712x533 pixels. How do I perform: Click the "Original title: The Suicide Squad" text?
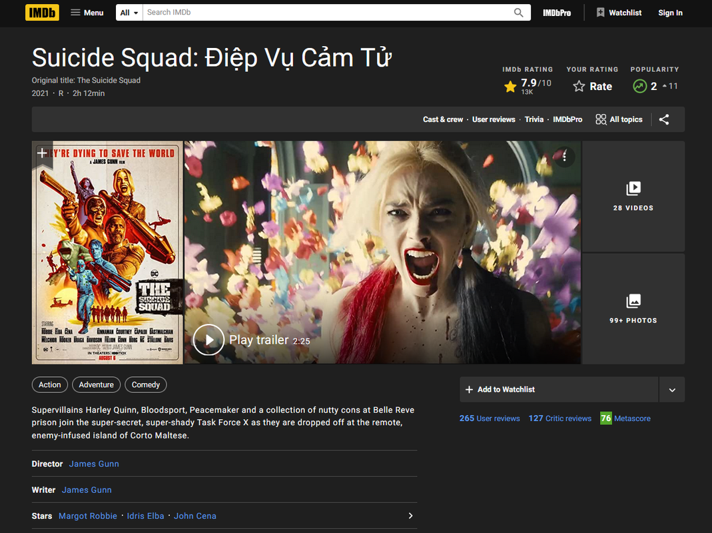[86, 81]
